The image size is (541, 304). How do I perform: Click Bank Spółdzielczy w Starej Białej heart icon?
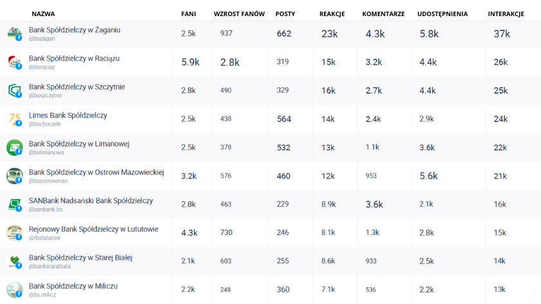click(x=14, y=261)
